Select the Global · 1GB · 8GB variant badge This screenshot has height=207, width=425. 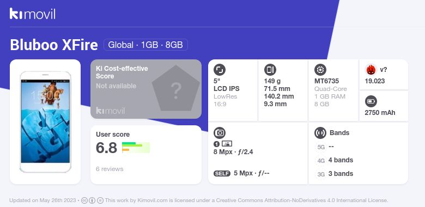(x=145, y=45)
